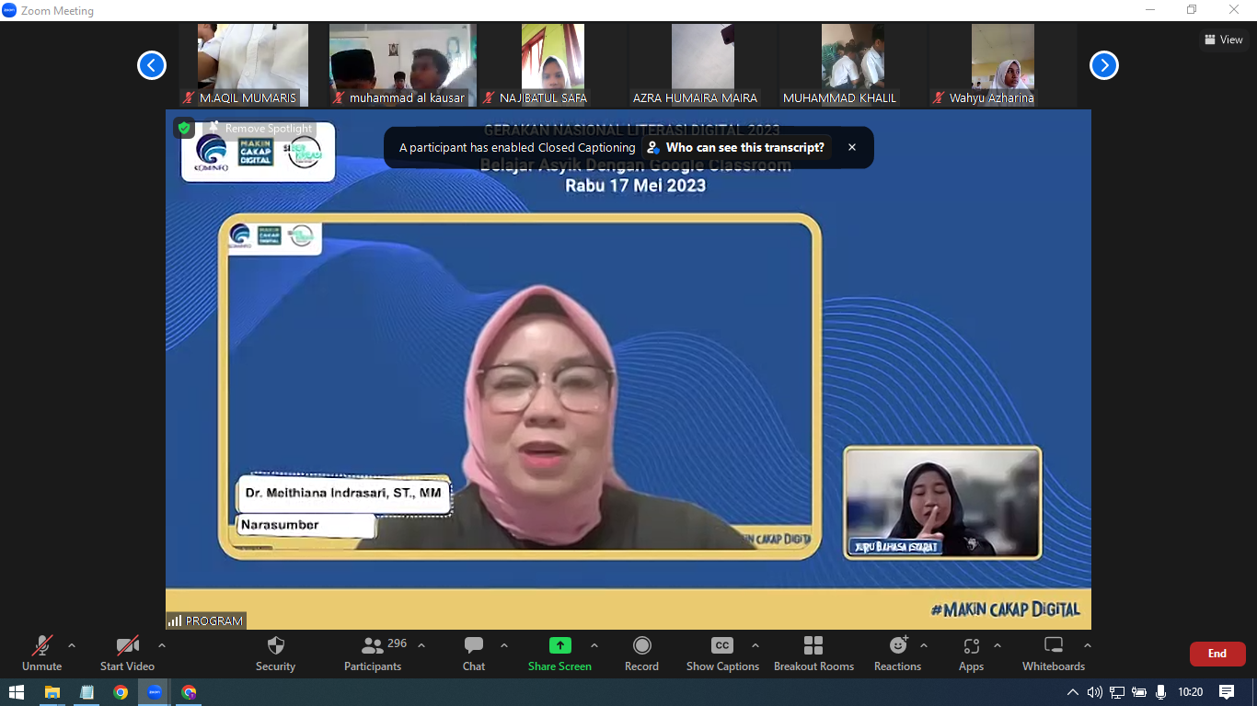This screenshot has height=706, width=1257.
Task: Open the system volume control
Action: [1095, 692]
